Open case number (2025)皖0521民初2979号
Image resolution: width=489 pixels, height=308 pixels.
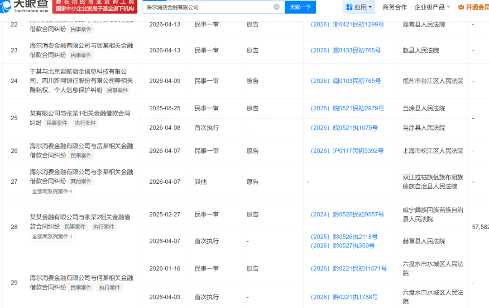[347, 108]
